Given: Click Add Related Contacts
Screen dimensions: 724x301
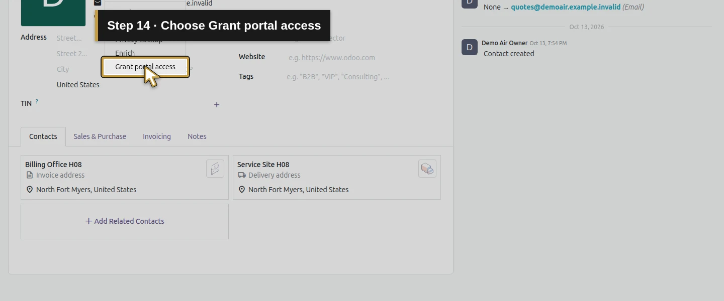Looking at the screenshot, I should [125, 221].
